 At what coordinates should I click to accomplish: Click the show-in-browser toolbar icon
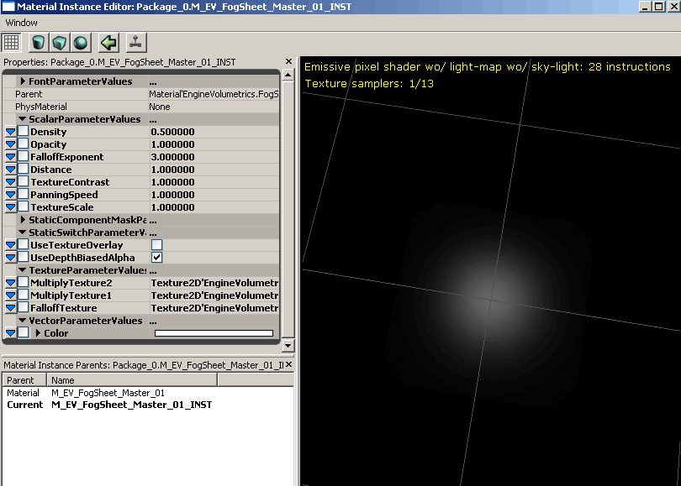click(x=136, y=43)
